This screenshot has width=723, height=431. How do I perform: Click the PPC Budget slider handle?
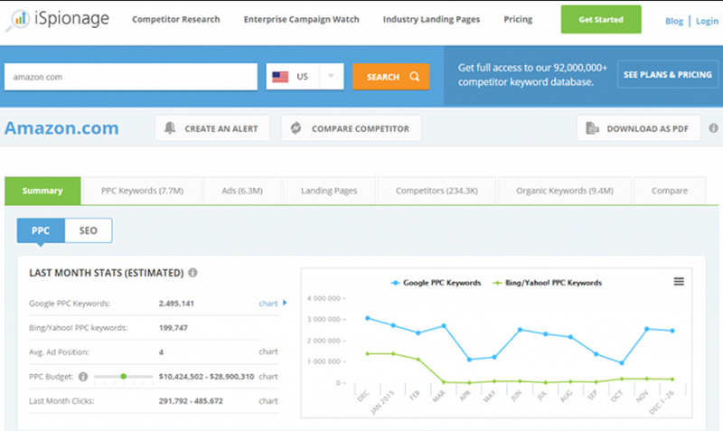click(x=124, y=376)
